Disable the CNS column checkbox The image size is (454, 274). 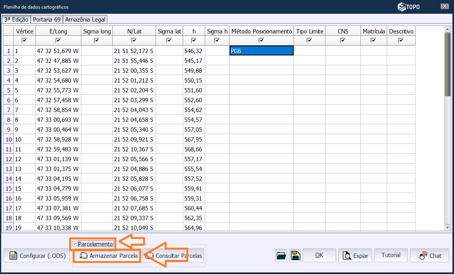point(343,40)
